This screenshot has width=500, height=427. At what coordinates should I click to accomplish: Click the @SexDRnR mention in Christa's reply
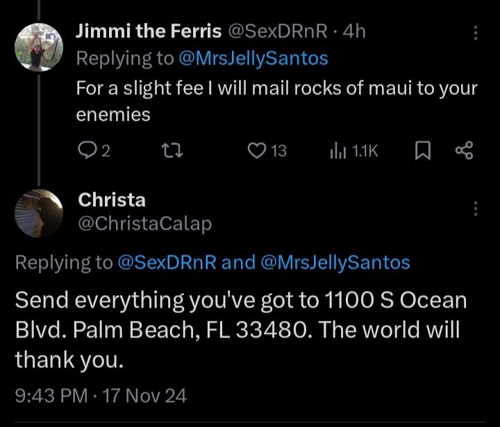click(x=168, y=262)
